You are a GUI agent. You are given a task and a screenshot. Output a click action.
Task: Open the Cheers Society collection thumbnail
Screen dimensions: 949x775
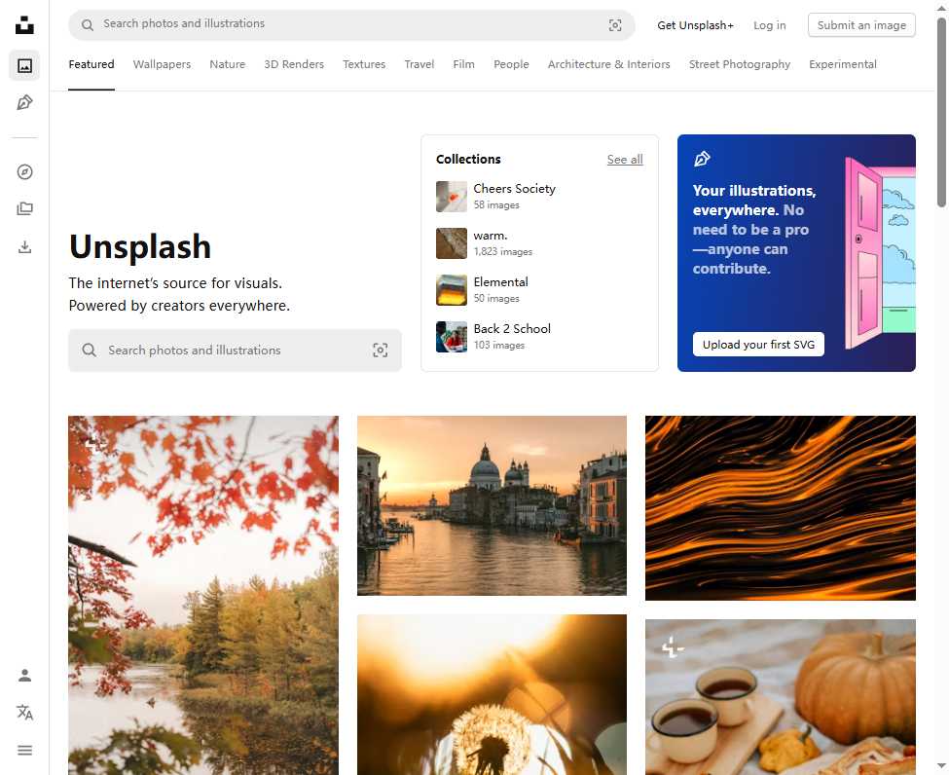point(451,197)
